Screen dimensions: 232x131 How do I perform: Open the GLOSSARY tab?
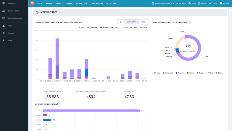(111, 4)
